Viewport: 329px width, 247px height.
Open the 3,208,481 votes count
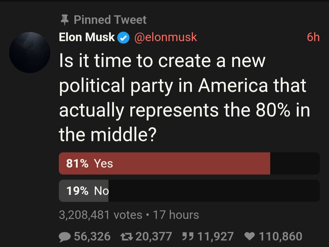pyautogui.click(x=101, y=215)
